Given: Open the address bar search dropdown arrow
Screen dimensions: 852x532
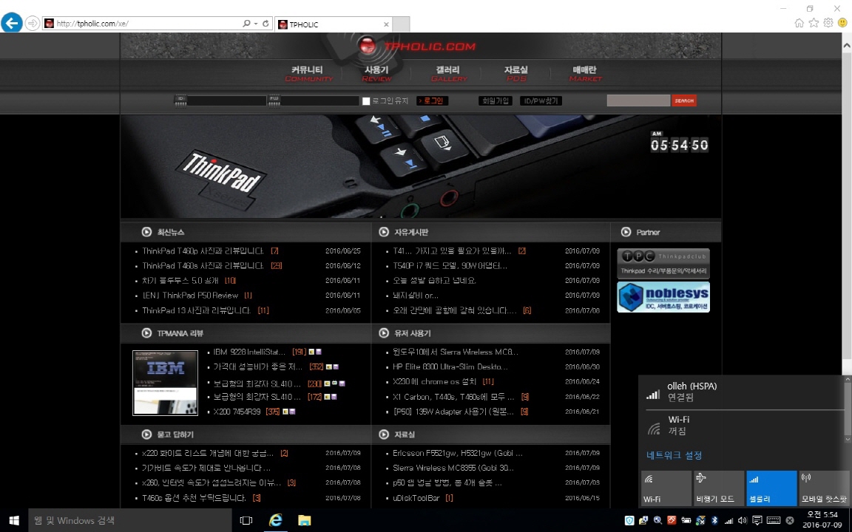Looking at the screenshot, I should pos(256,24).
